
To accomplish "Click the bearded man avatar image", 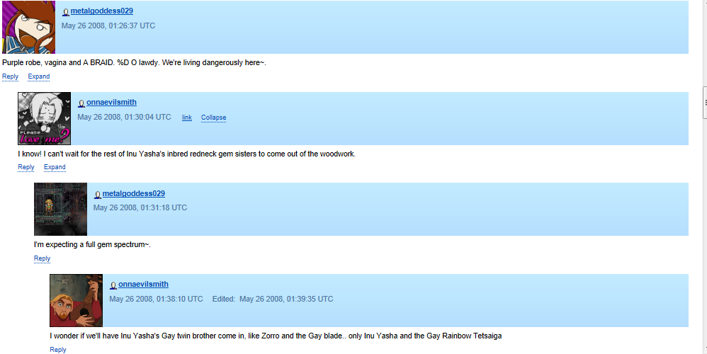I will point(76,300).
